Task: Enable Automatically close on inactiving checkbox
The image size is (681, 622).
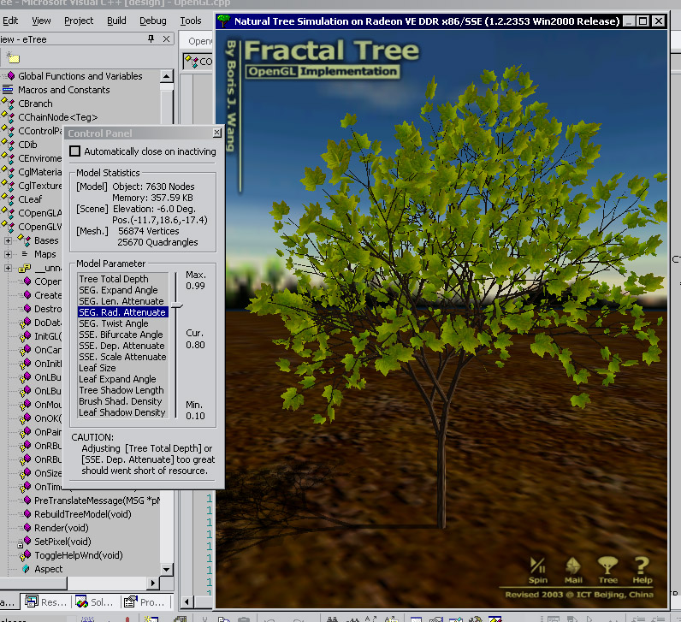Action: [x=75, y=151]
